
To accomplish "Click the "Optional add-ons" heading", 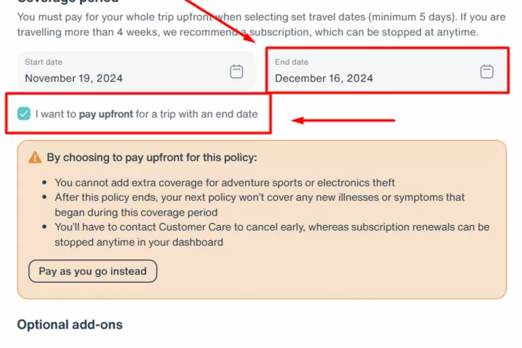I will click(70, 325).
